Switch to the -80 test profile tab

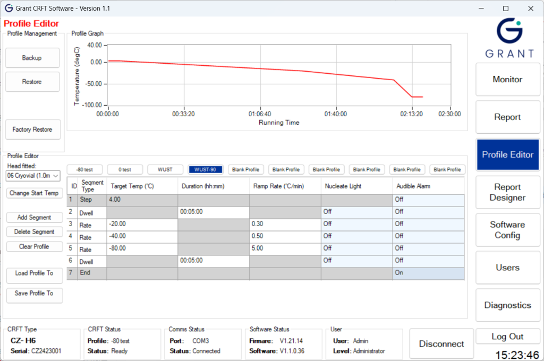pyautogui.click(x=84, y=169)
